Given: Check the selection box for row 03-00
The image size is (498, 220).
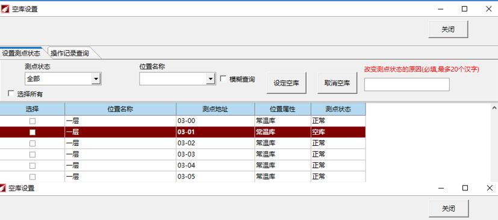Looking at the screenshot, I should 33,121.
